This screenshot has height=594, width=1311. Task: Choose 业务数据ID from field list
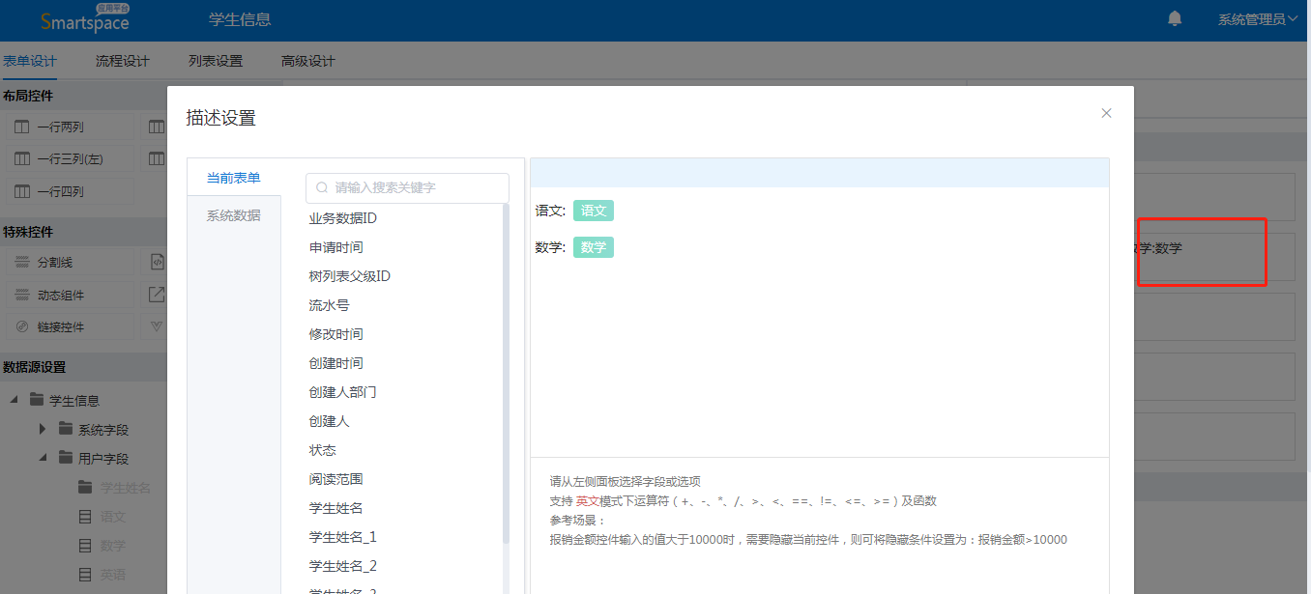(343, 218)
